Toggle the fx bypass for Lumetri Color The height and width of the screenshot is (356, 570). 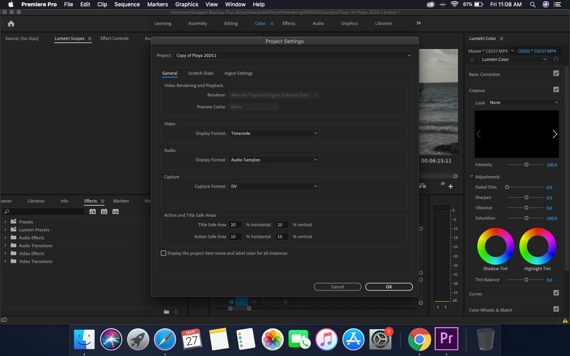472,59
